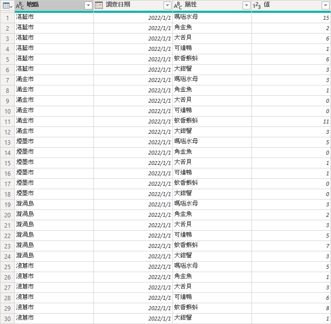
Task: Select row number 1
Action: point(7,18)
